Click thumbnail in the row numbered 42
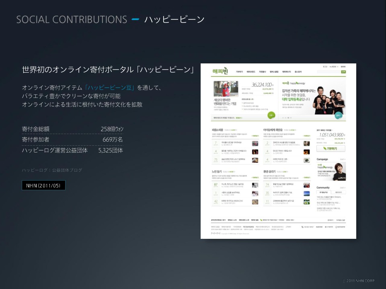The height and width of the screenshot is (289, 386). pos(255,202)
